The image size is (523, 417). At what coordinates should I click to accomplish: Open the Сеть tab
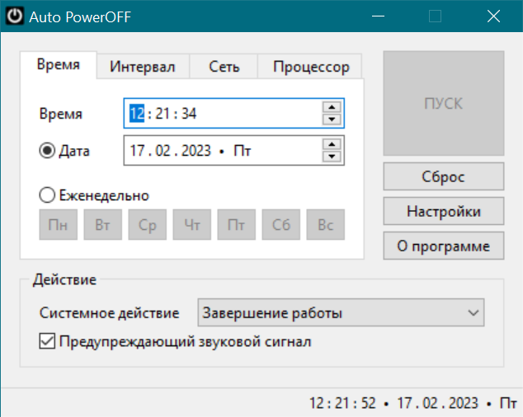224,67
